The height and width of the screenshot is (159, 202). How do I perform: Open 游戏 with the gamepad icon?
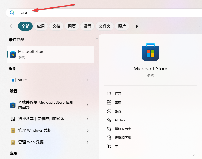[x=109, y=111]
